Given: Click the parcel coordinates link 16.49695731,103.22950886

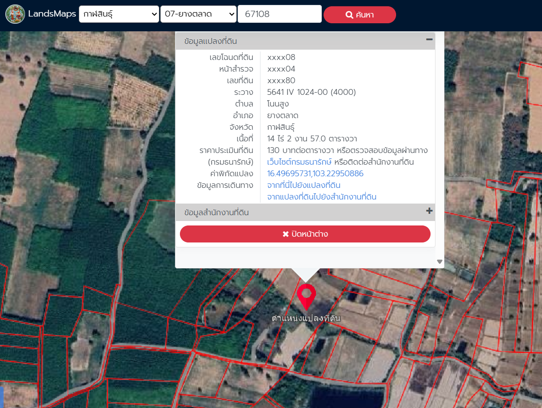Looking at the screenshot, I should click(315, 174).
